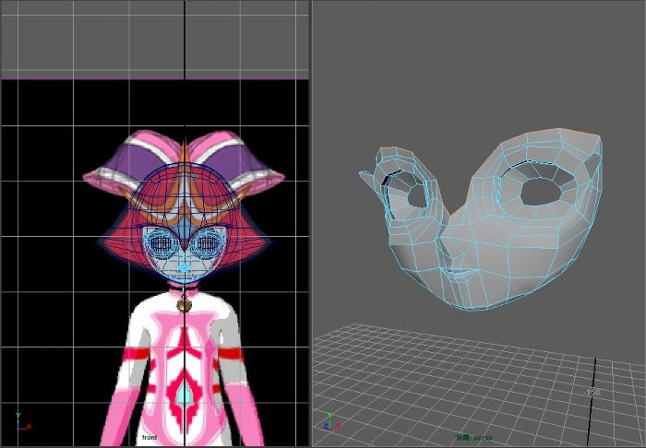Click the '150' grid number label
Image resolution: width=646 pixels, height=448 pixels.
pos(592,393)
